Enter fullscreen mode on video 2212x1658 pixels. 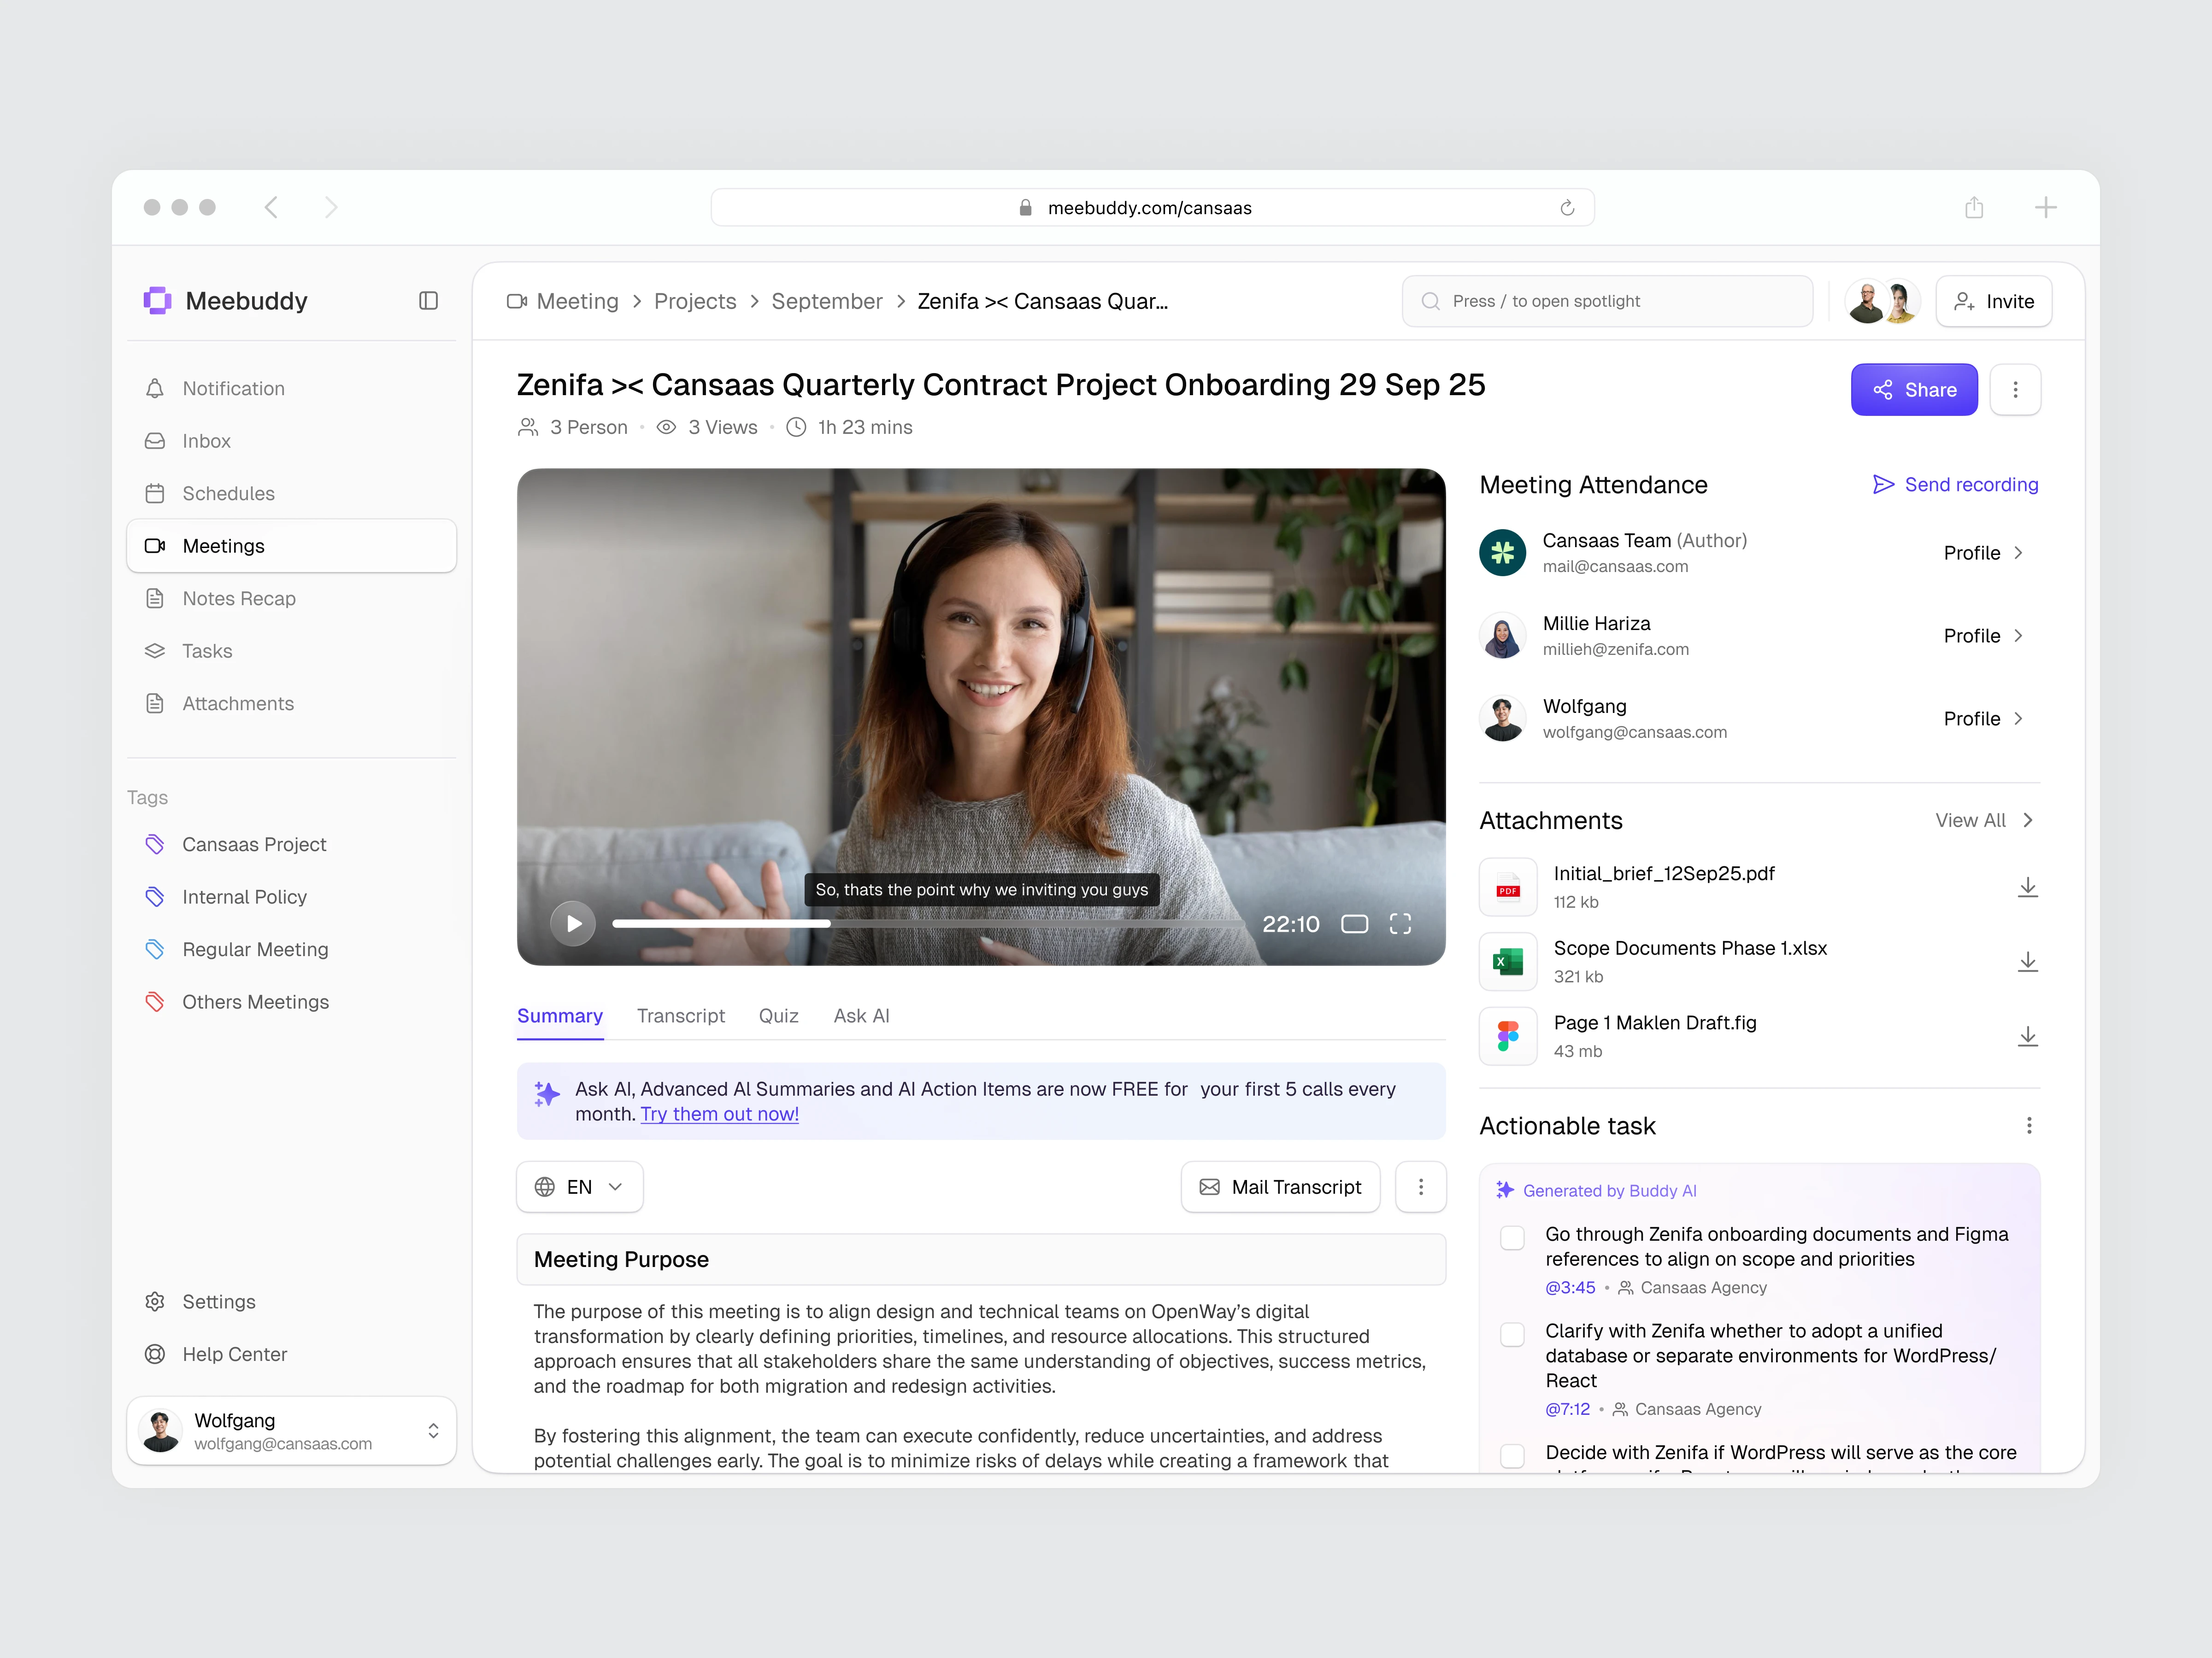1400,923
